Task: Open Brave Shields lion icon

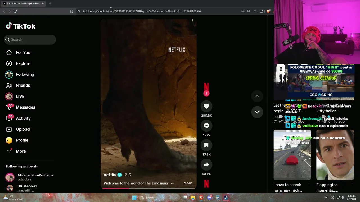Action: coord(268,11)
